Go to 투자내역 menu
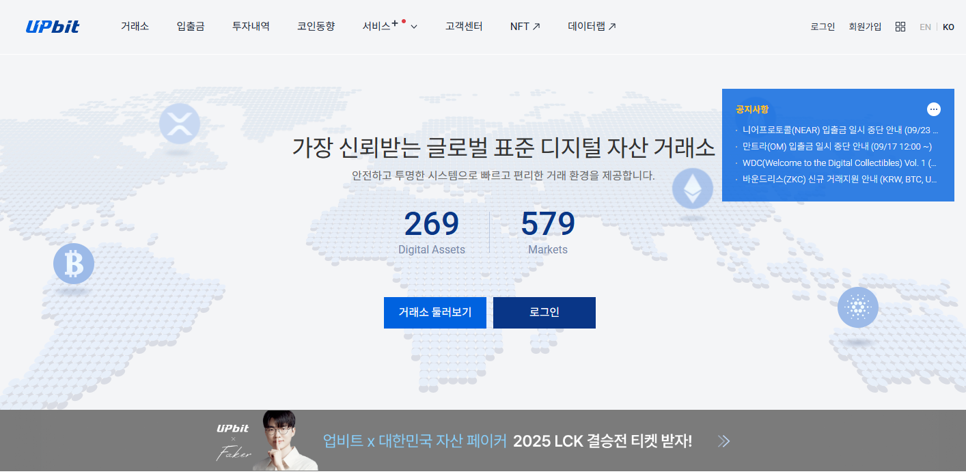This screenshot has width=966, height=474. 251,27
